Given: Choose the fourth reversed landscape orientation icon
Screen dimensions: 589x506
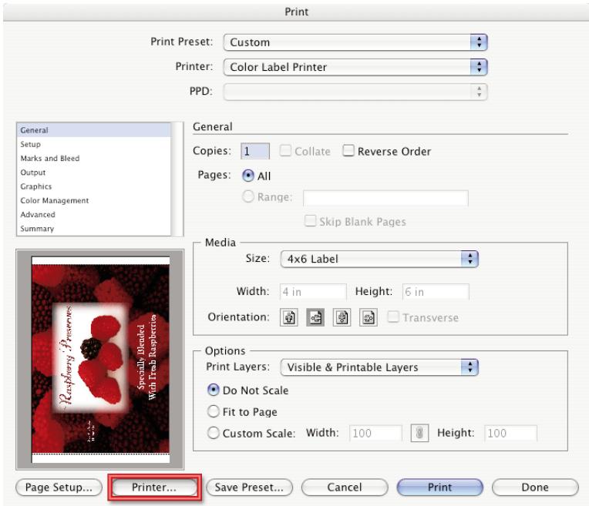Looking at the screenshot, I should tap(360, 317).
